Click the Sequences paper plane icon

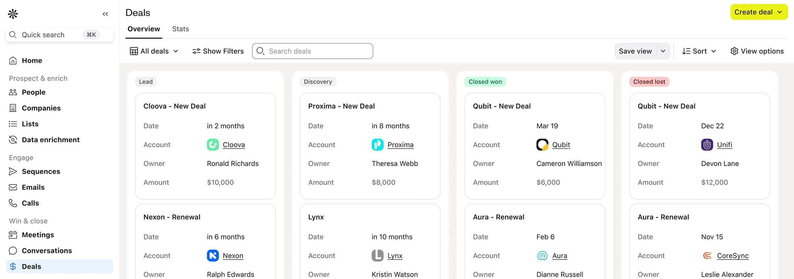(13, 171)
